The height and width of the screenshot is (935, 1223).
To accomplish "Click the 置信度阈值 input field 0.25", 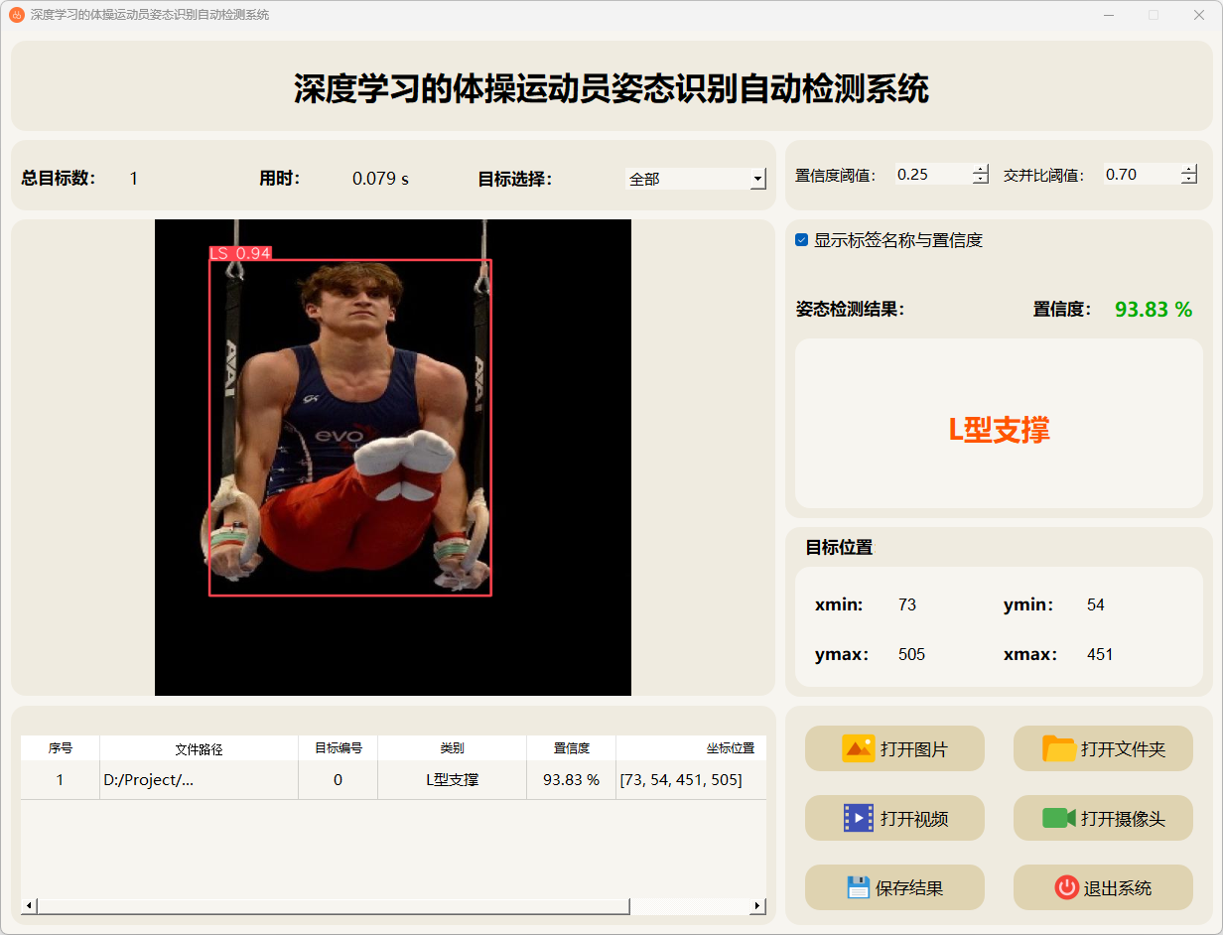I will (x=931, y=175).
